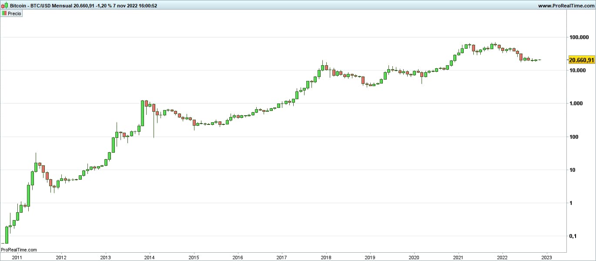Image resolution: width=596 pixels, height=261 pixels.
Task: Click the ProRealTime.com watermark at bottom left
Action: [x=19, y=250]
